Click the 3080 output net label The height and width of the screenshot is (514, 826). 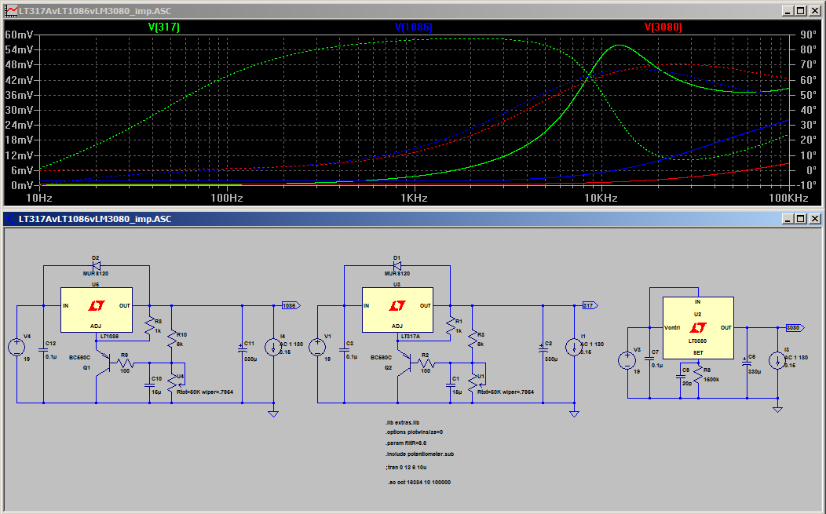click(x=795, y=327)
